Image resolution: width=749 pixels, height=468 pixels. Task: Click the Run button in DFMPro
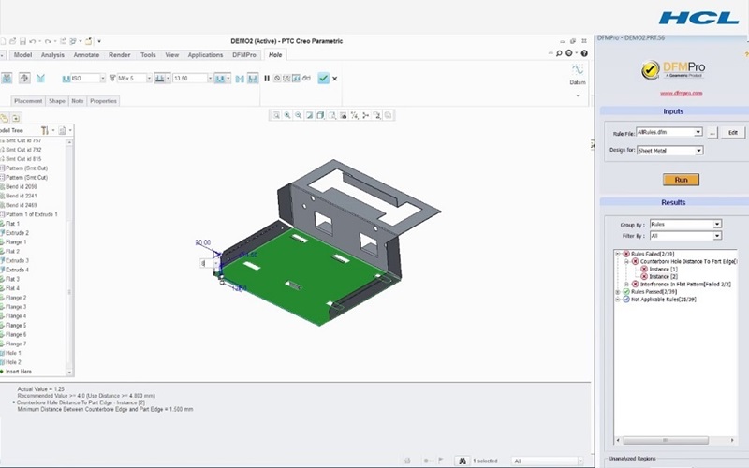[682, 180]
